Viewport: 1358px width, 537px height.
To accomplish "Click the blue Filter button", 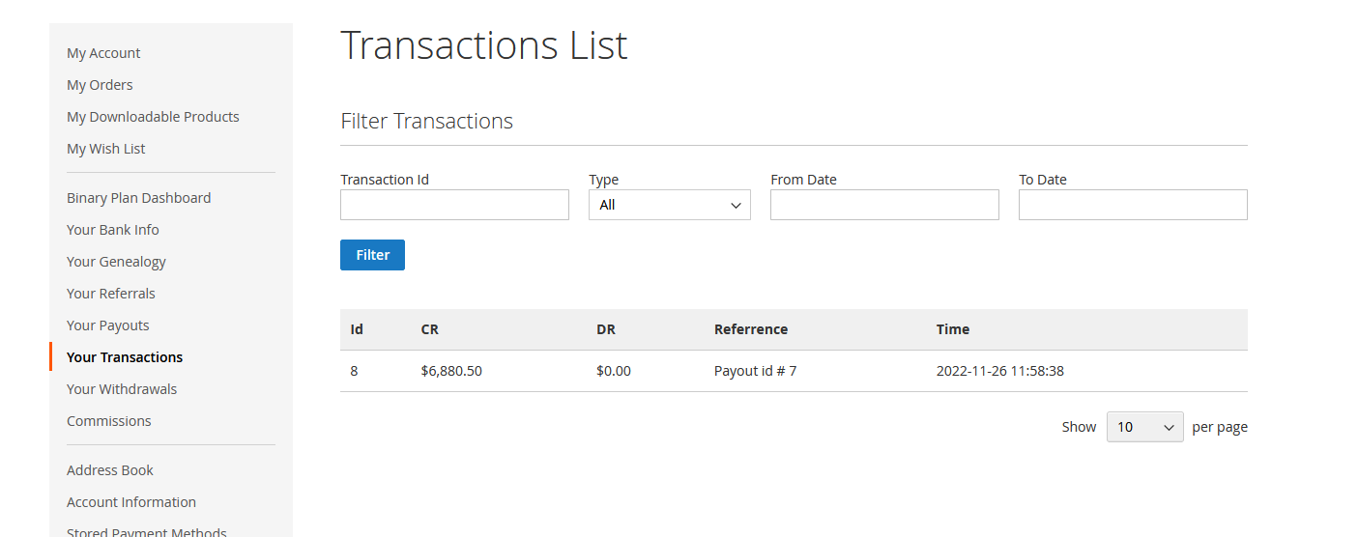I will [372, 255].
